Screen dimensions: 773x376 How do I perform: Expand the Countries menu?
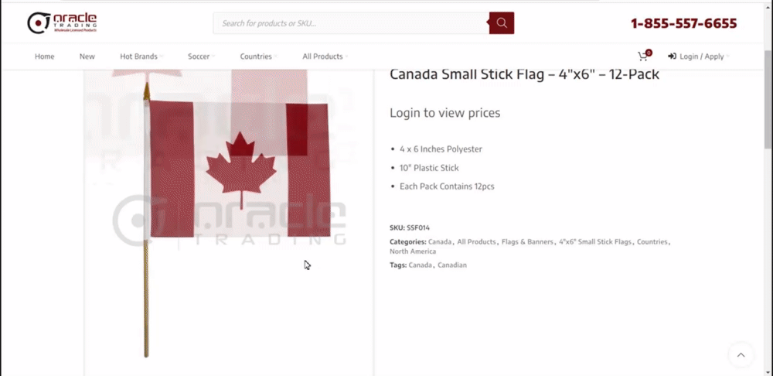click(257, 56)
